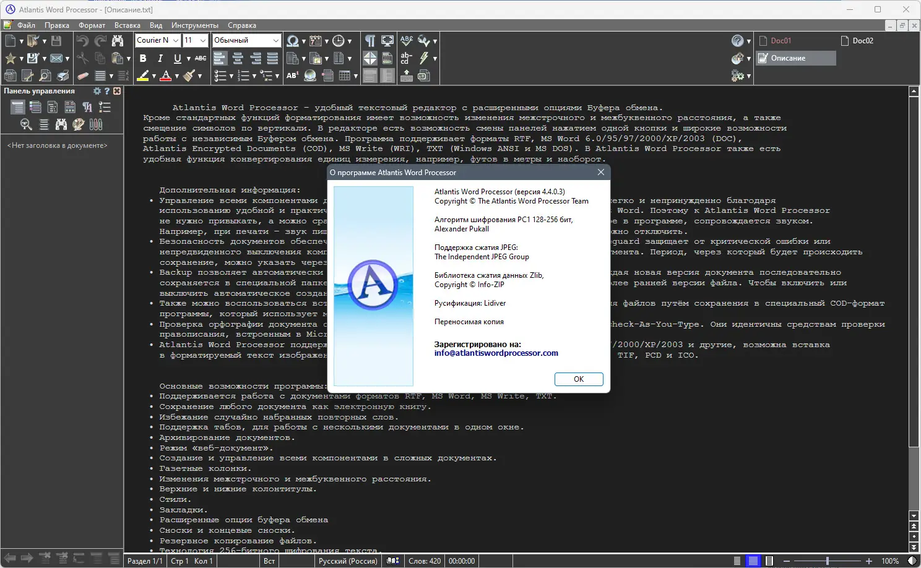Set justified text alignment

click(x=272, y=58)
